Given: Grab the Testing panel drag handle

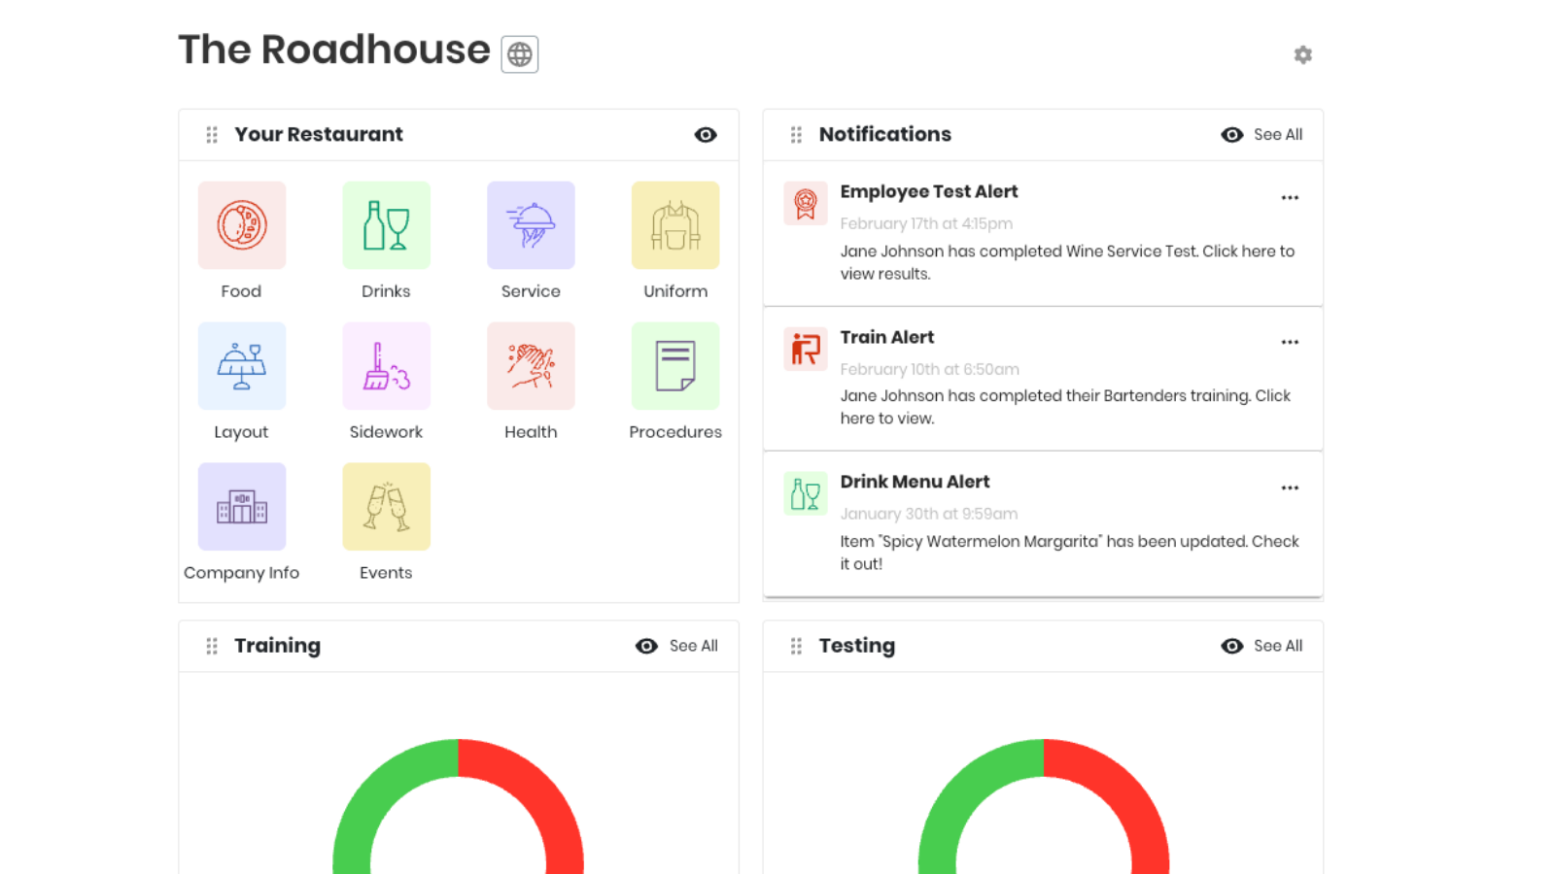Looking at the screenshot, I should (796, 646).
